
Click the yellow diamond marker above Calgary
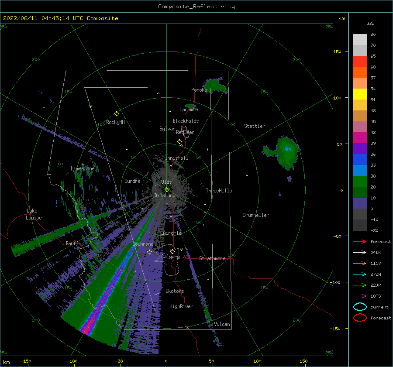pos(172,251)
